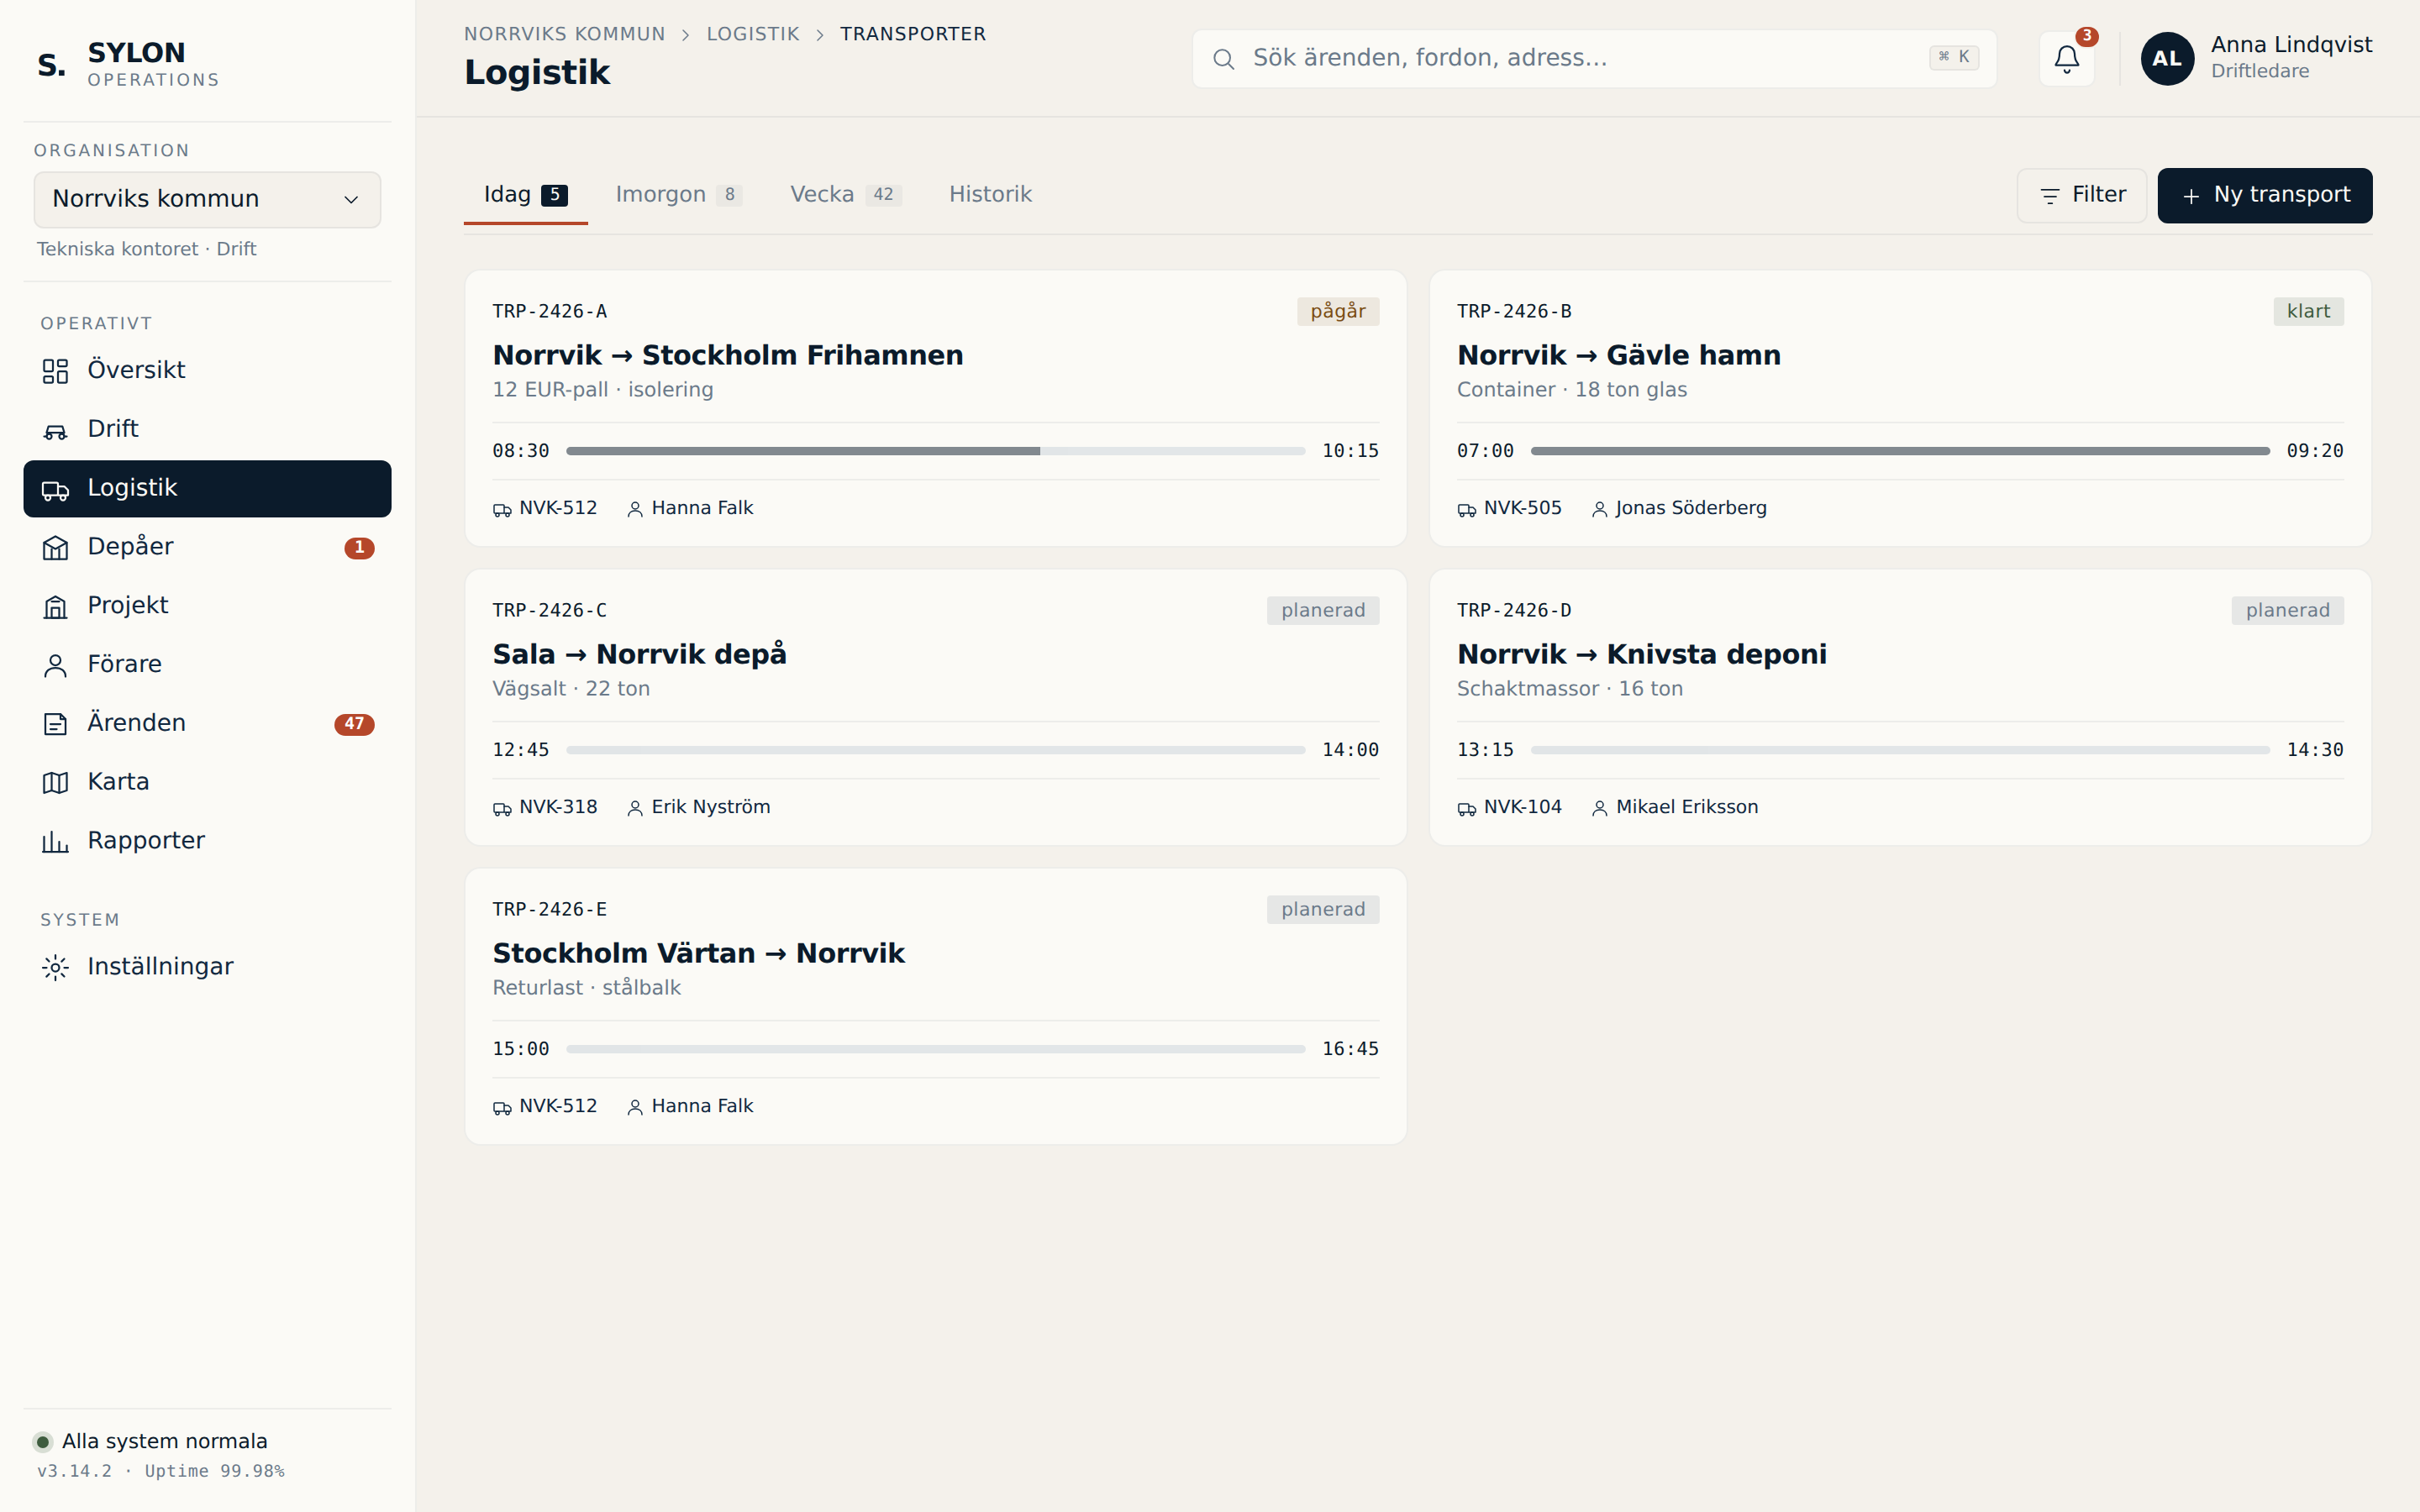The image size is (2420, 1512).
Task: Click the v3.14.2 Uptime text
Action: pos(161,1471)
